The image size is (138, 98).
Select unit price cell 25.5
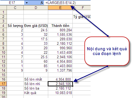(x=36, y=57)
